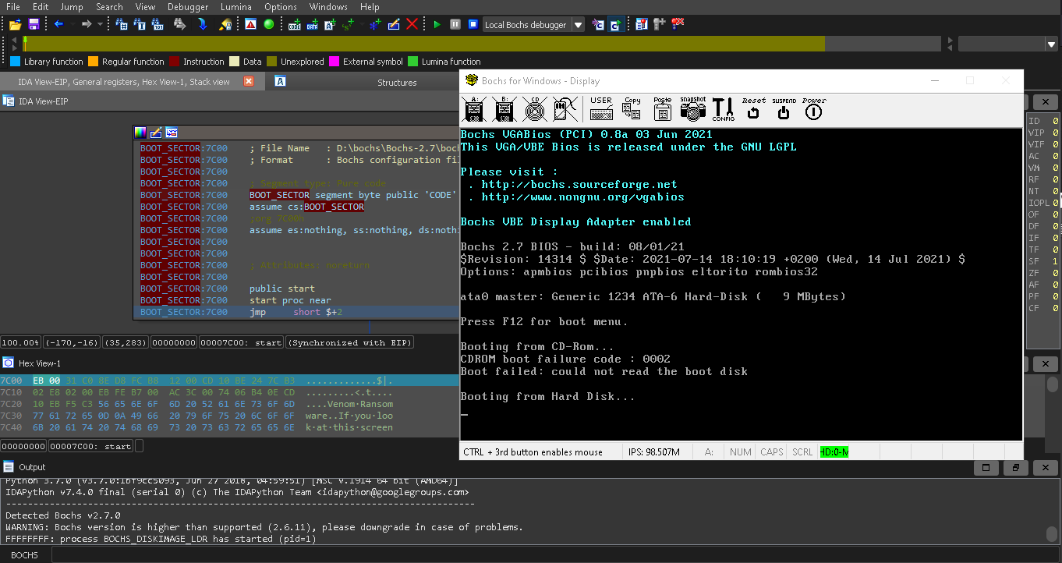
Task: Click the green circle toolbar icon
Action: coord(268,24)
